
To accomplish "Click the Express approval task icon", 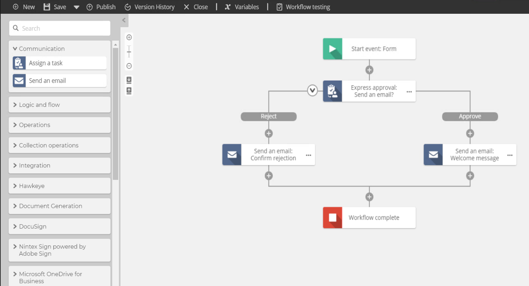I will pos(332,91).
